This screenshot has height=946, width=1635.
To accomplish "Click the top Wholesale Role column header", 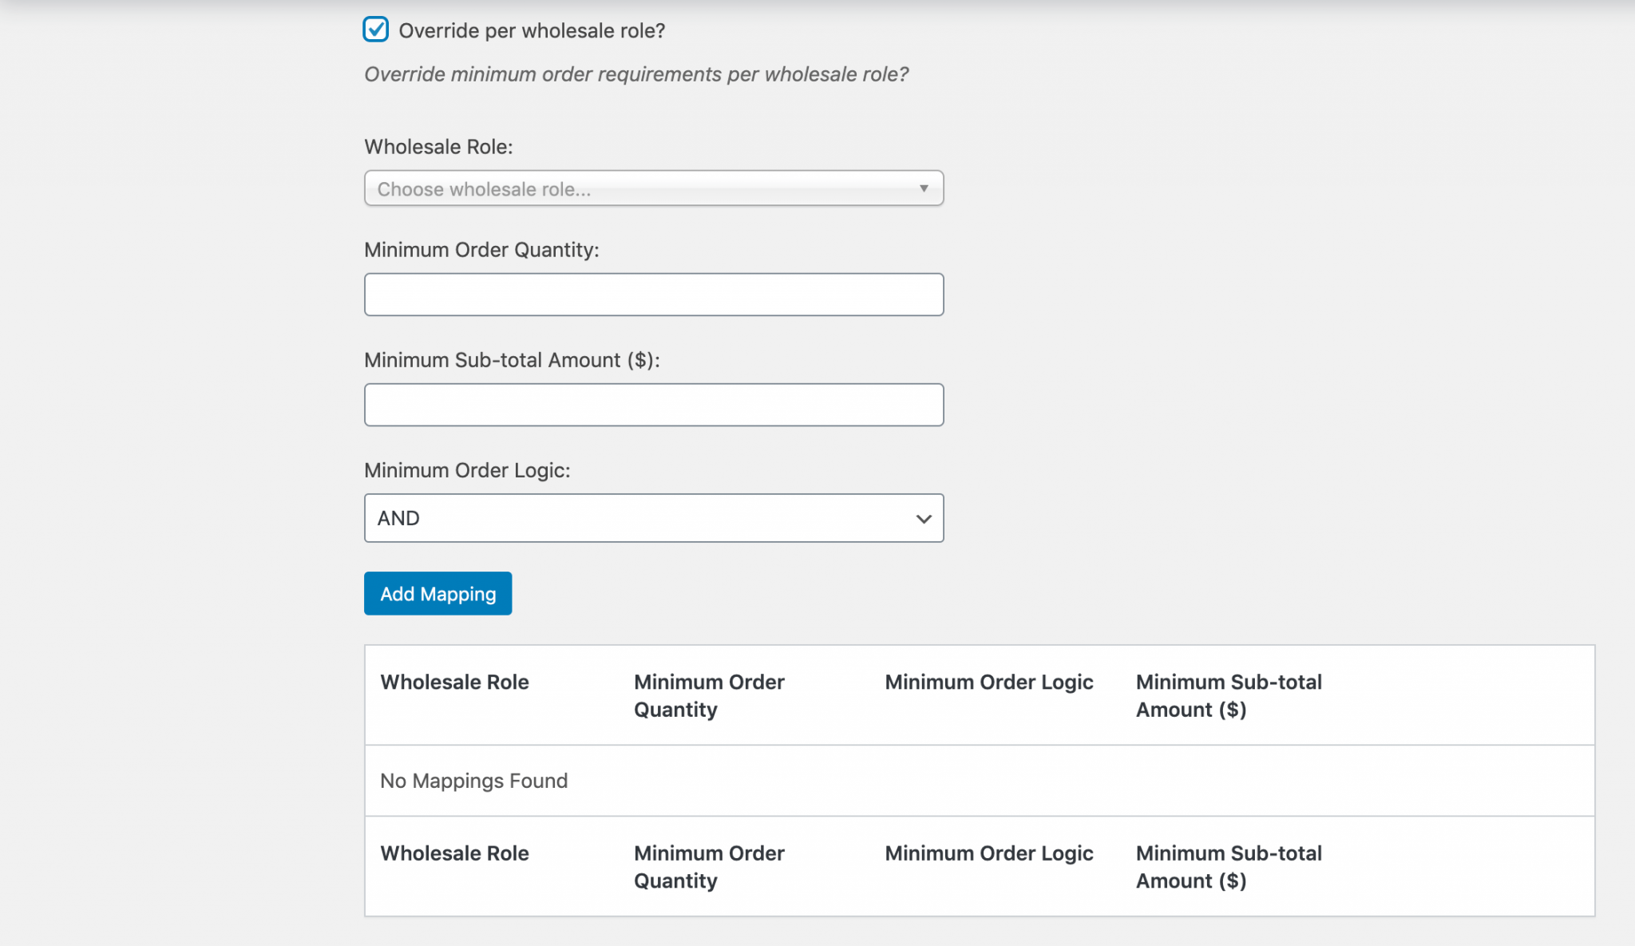I will click(x=454, y=682).
